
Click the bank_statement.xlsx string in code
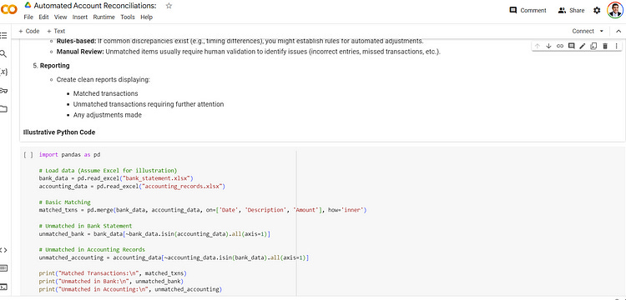click(157, 178)
